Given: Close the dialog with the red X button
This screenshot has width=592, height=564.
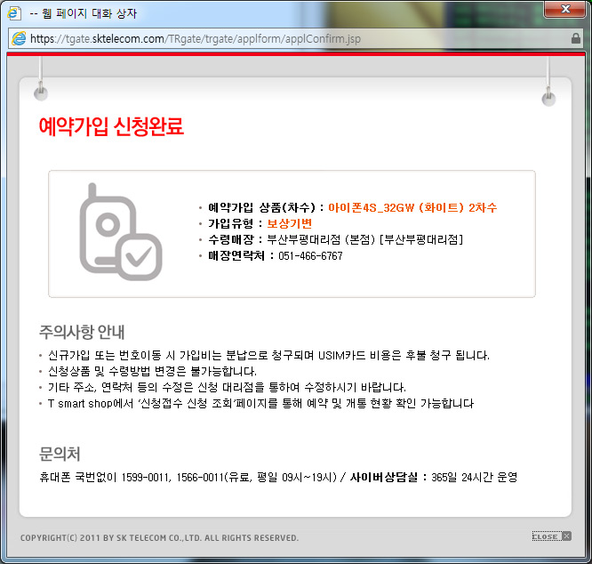Looking at the screenshot, I should tap(564, 9).
